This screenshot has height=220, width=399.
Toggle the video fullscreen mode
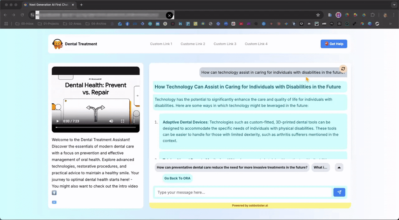coord(123,121)
